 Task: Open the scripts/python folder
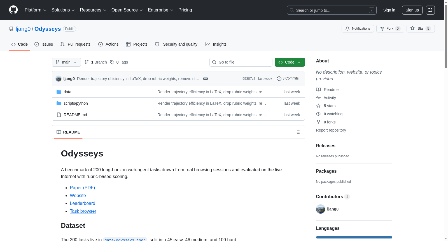pos(76,103)
